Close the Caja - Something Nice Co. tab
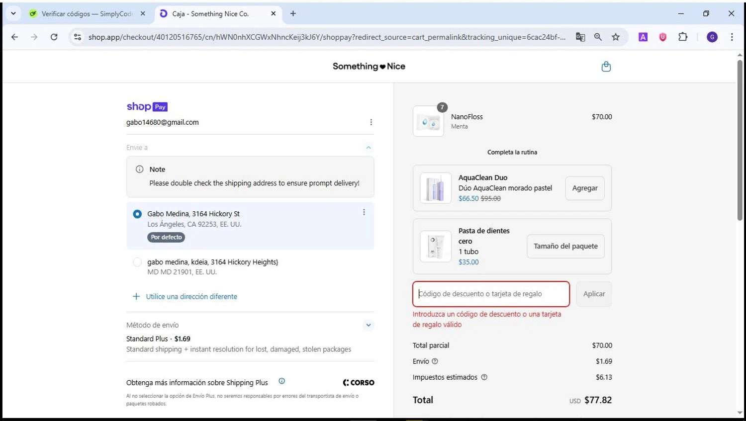The image size is (746, 421). [273, 13]
